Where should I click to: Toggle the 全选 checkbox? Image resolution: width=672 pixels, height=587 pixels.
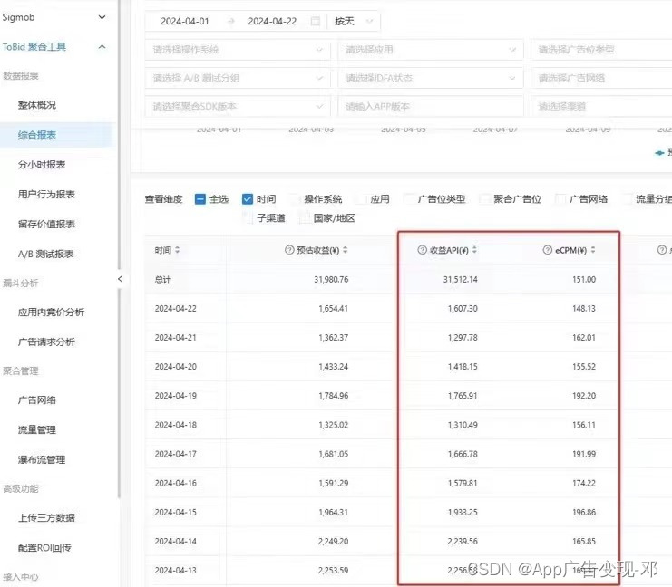[200, 199]
